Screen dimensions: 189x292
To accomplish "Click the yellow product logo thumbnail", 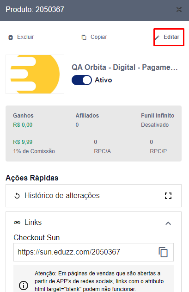I will pyautogui.click(x=35, y=74).
